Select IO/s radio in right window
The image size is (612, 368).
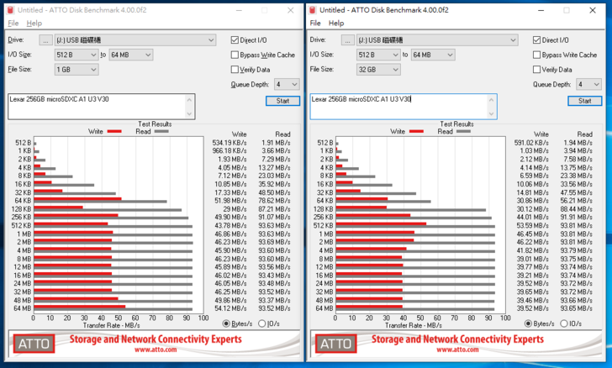coord(564,323)
